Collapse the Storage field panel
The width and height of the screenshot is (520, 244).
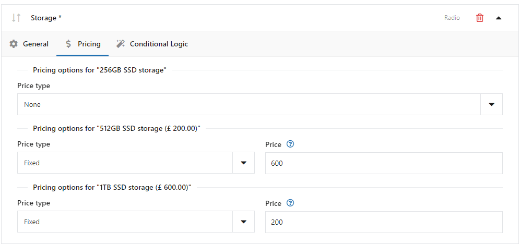[499, 18]
